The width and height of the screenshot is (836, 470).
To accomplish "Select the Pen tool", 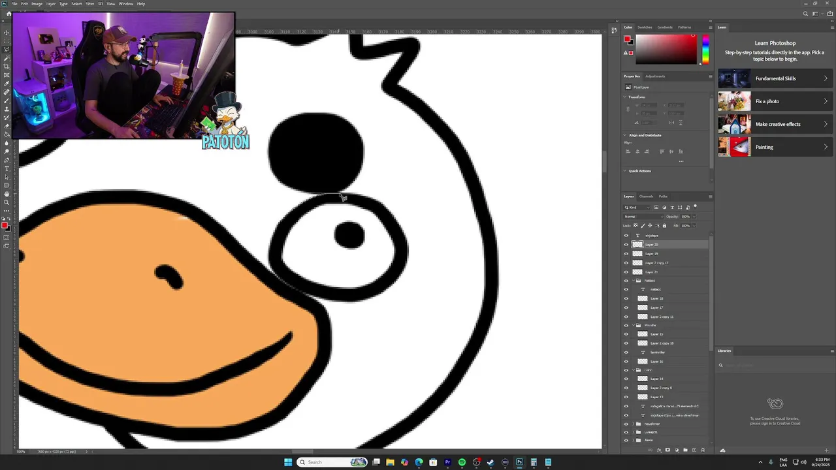I will tap(7, 160).
